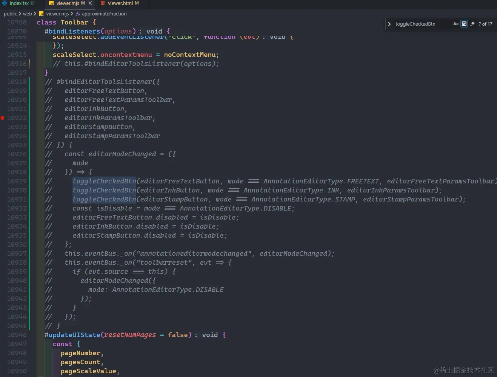Disable Match Whole Word in the Find widget

tap(464, 24)
